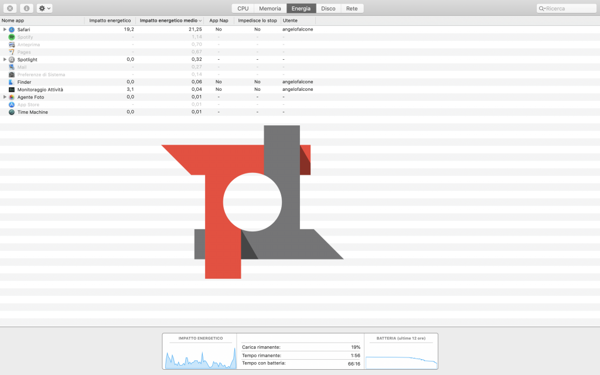Click the Time Machine row icon
Image resolution: width=600 pixels, height=375 pixels.
12,112
